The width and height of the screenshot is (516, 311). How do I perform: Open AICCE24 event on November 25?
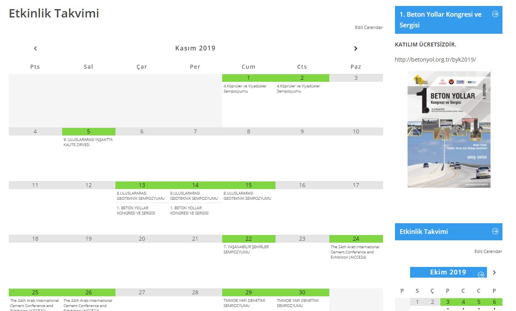tap(35, 304)
